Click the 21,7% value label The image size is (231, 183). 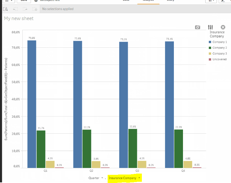(x=41, y=128)
